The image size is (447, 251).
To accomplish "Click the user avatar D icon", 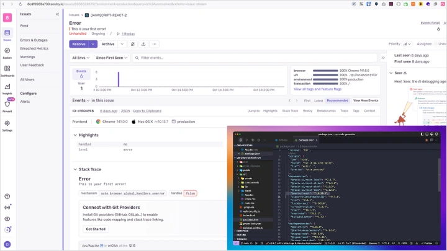I will pyautogui.click(x=7, y=244).
